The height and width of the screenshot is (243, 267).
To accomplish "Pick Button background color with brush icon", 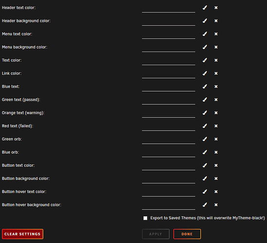I will [x=205, y=178].
